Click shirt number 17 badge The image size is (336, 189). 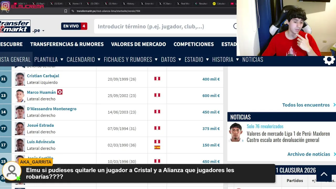coord(3,145)
